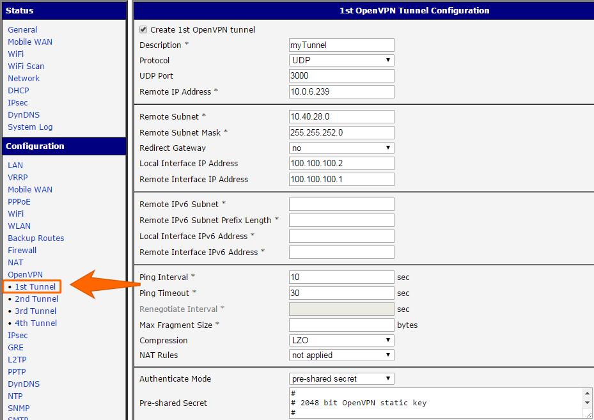The height and width of the screenshot is (420, 594).
Task: Select the 4th Tunnel menu entry
Action: coord(36,323)
